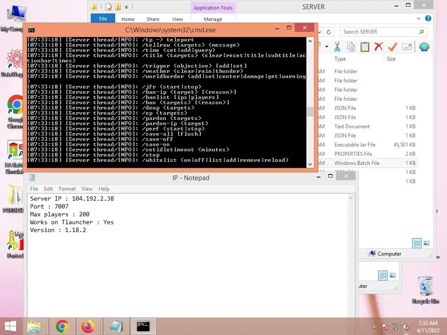This screenshot has height=335, width=447.
Task: Select the Text Document row
Action: click(368, 126)
